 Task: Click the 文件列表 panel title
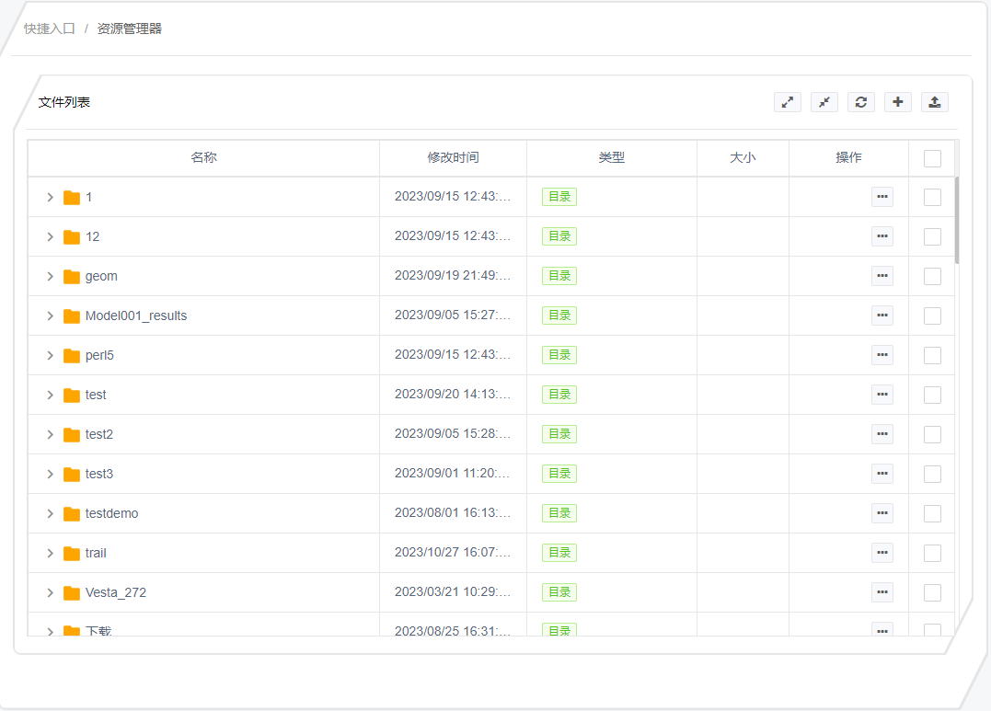click(x=64, y=102)
